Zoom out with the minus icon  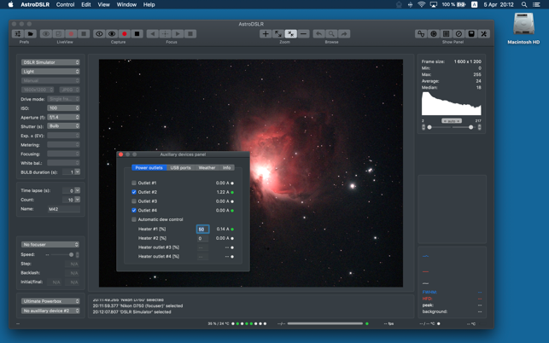(x=303, y=34)
